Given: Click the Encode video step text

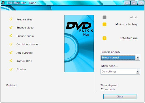Looking at the screenshot, I should coord(25,28).
